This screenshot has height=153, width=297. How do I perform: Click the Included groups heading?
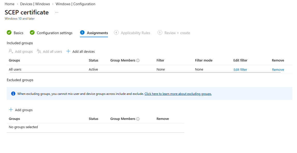pyautogui.click(x=20, y=43)
